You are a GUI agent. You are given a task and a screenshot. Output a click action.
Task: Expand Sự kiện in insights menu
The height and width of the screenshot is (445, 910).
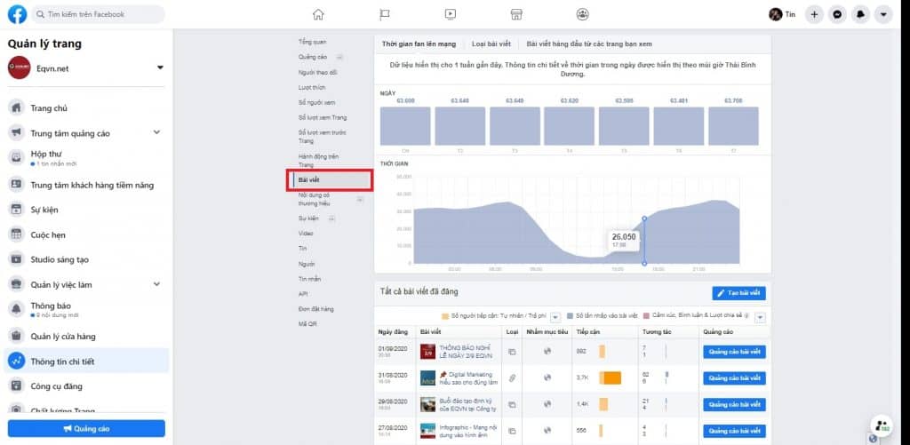pos(332,219)
